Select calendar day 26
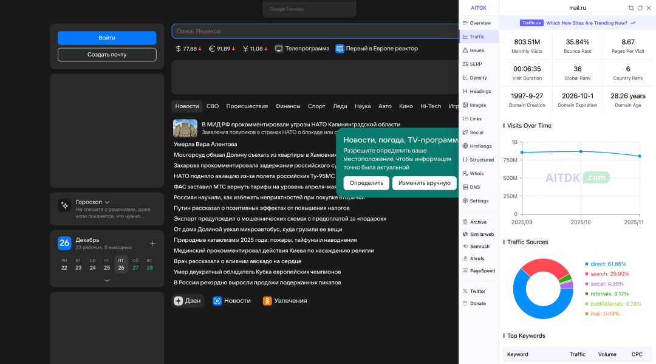 (x=121, y=264)
